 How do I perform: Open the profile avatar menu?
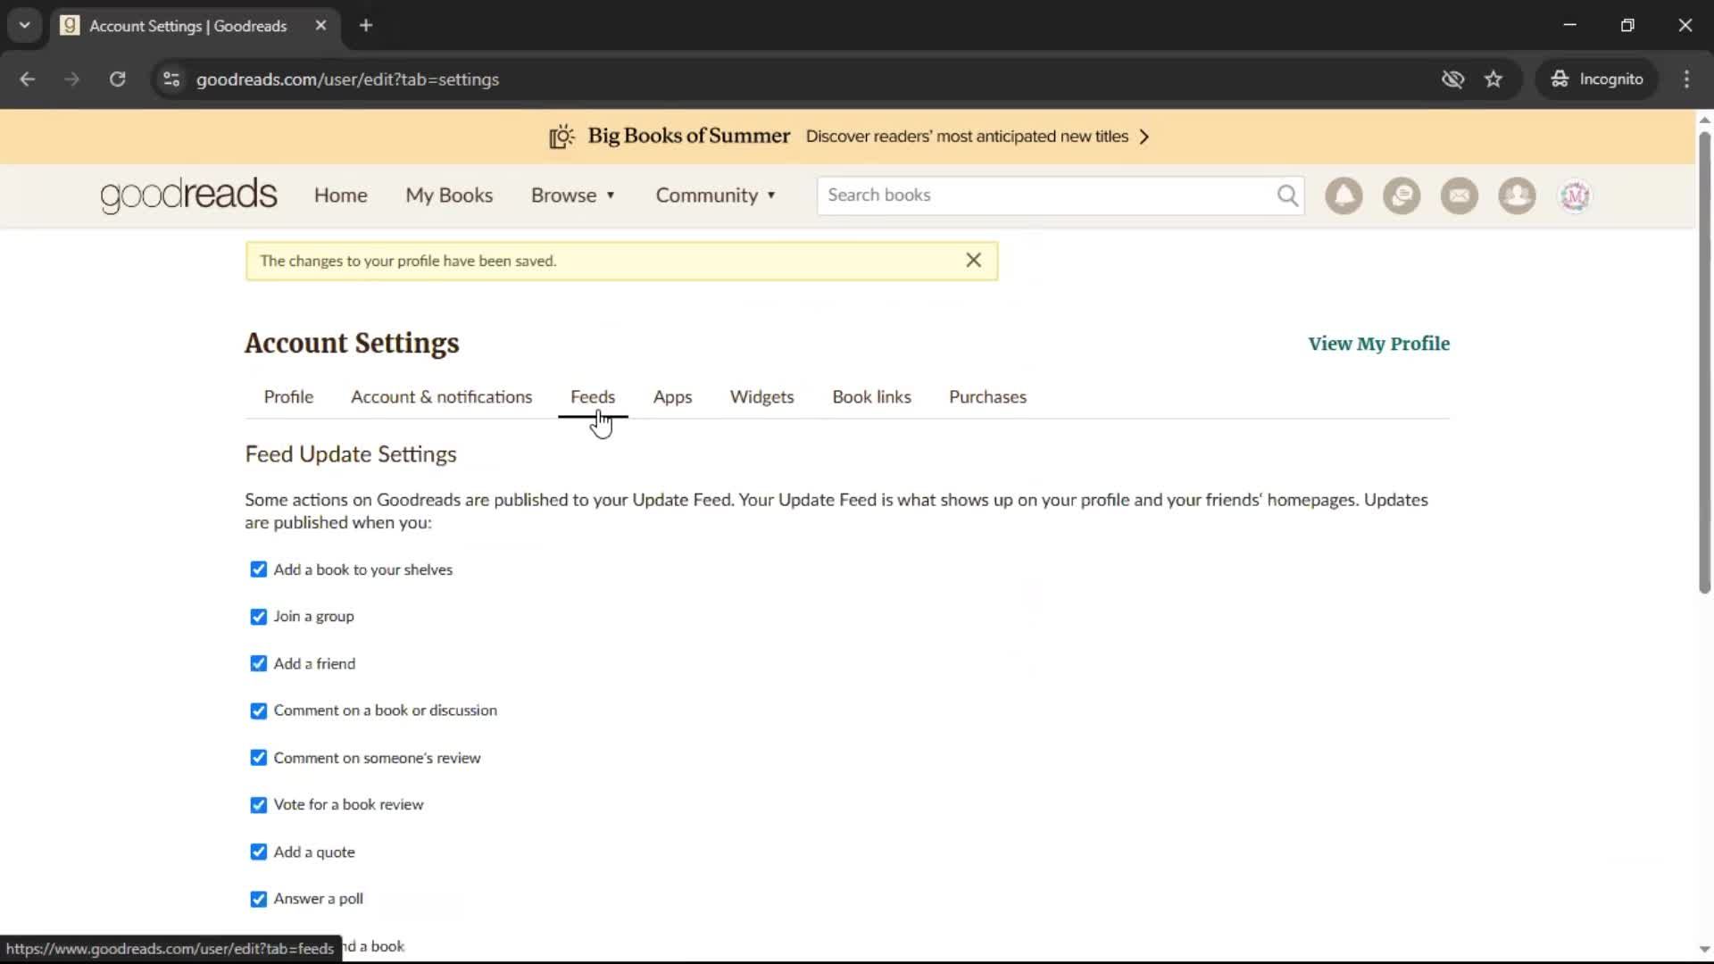point(1575,195)
